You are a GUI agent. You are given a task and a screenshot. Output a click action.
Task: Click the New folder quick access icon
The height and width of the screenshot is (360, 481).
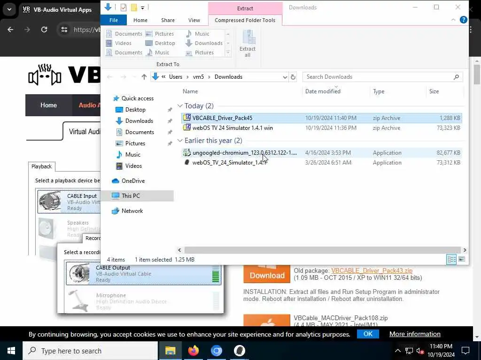(134, 7)
